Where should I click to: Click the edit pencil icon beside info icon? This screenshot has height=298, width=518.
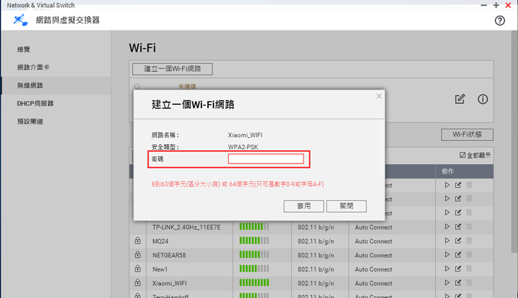pos(460,99)
